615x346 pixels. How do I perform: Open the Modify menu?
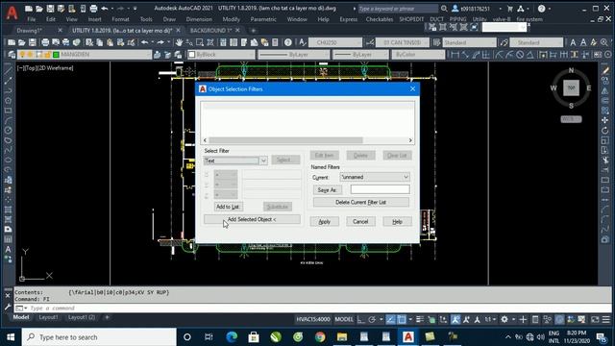click(x=231, y=19)
